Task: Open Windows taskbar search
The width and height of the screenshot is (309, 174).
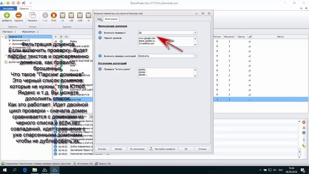Action: click(x=14, y=170)
